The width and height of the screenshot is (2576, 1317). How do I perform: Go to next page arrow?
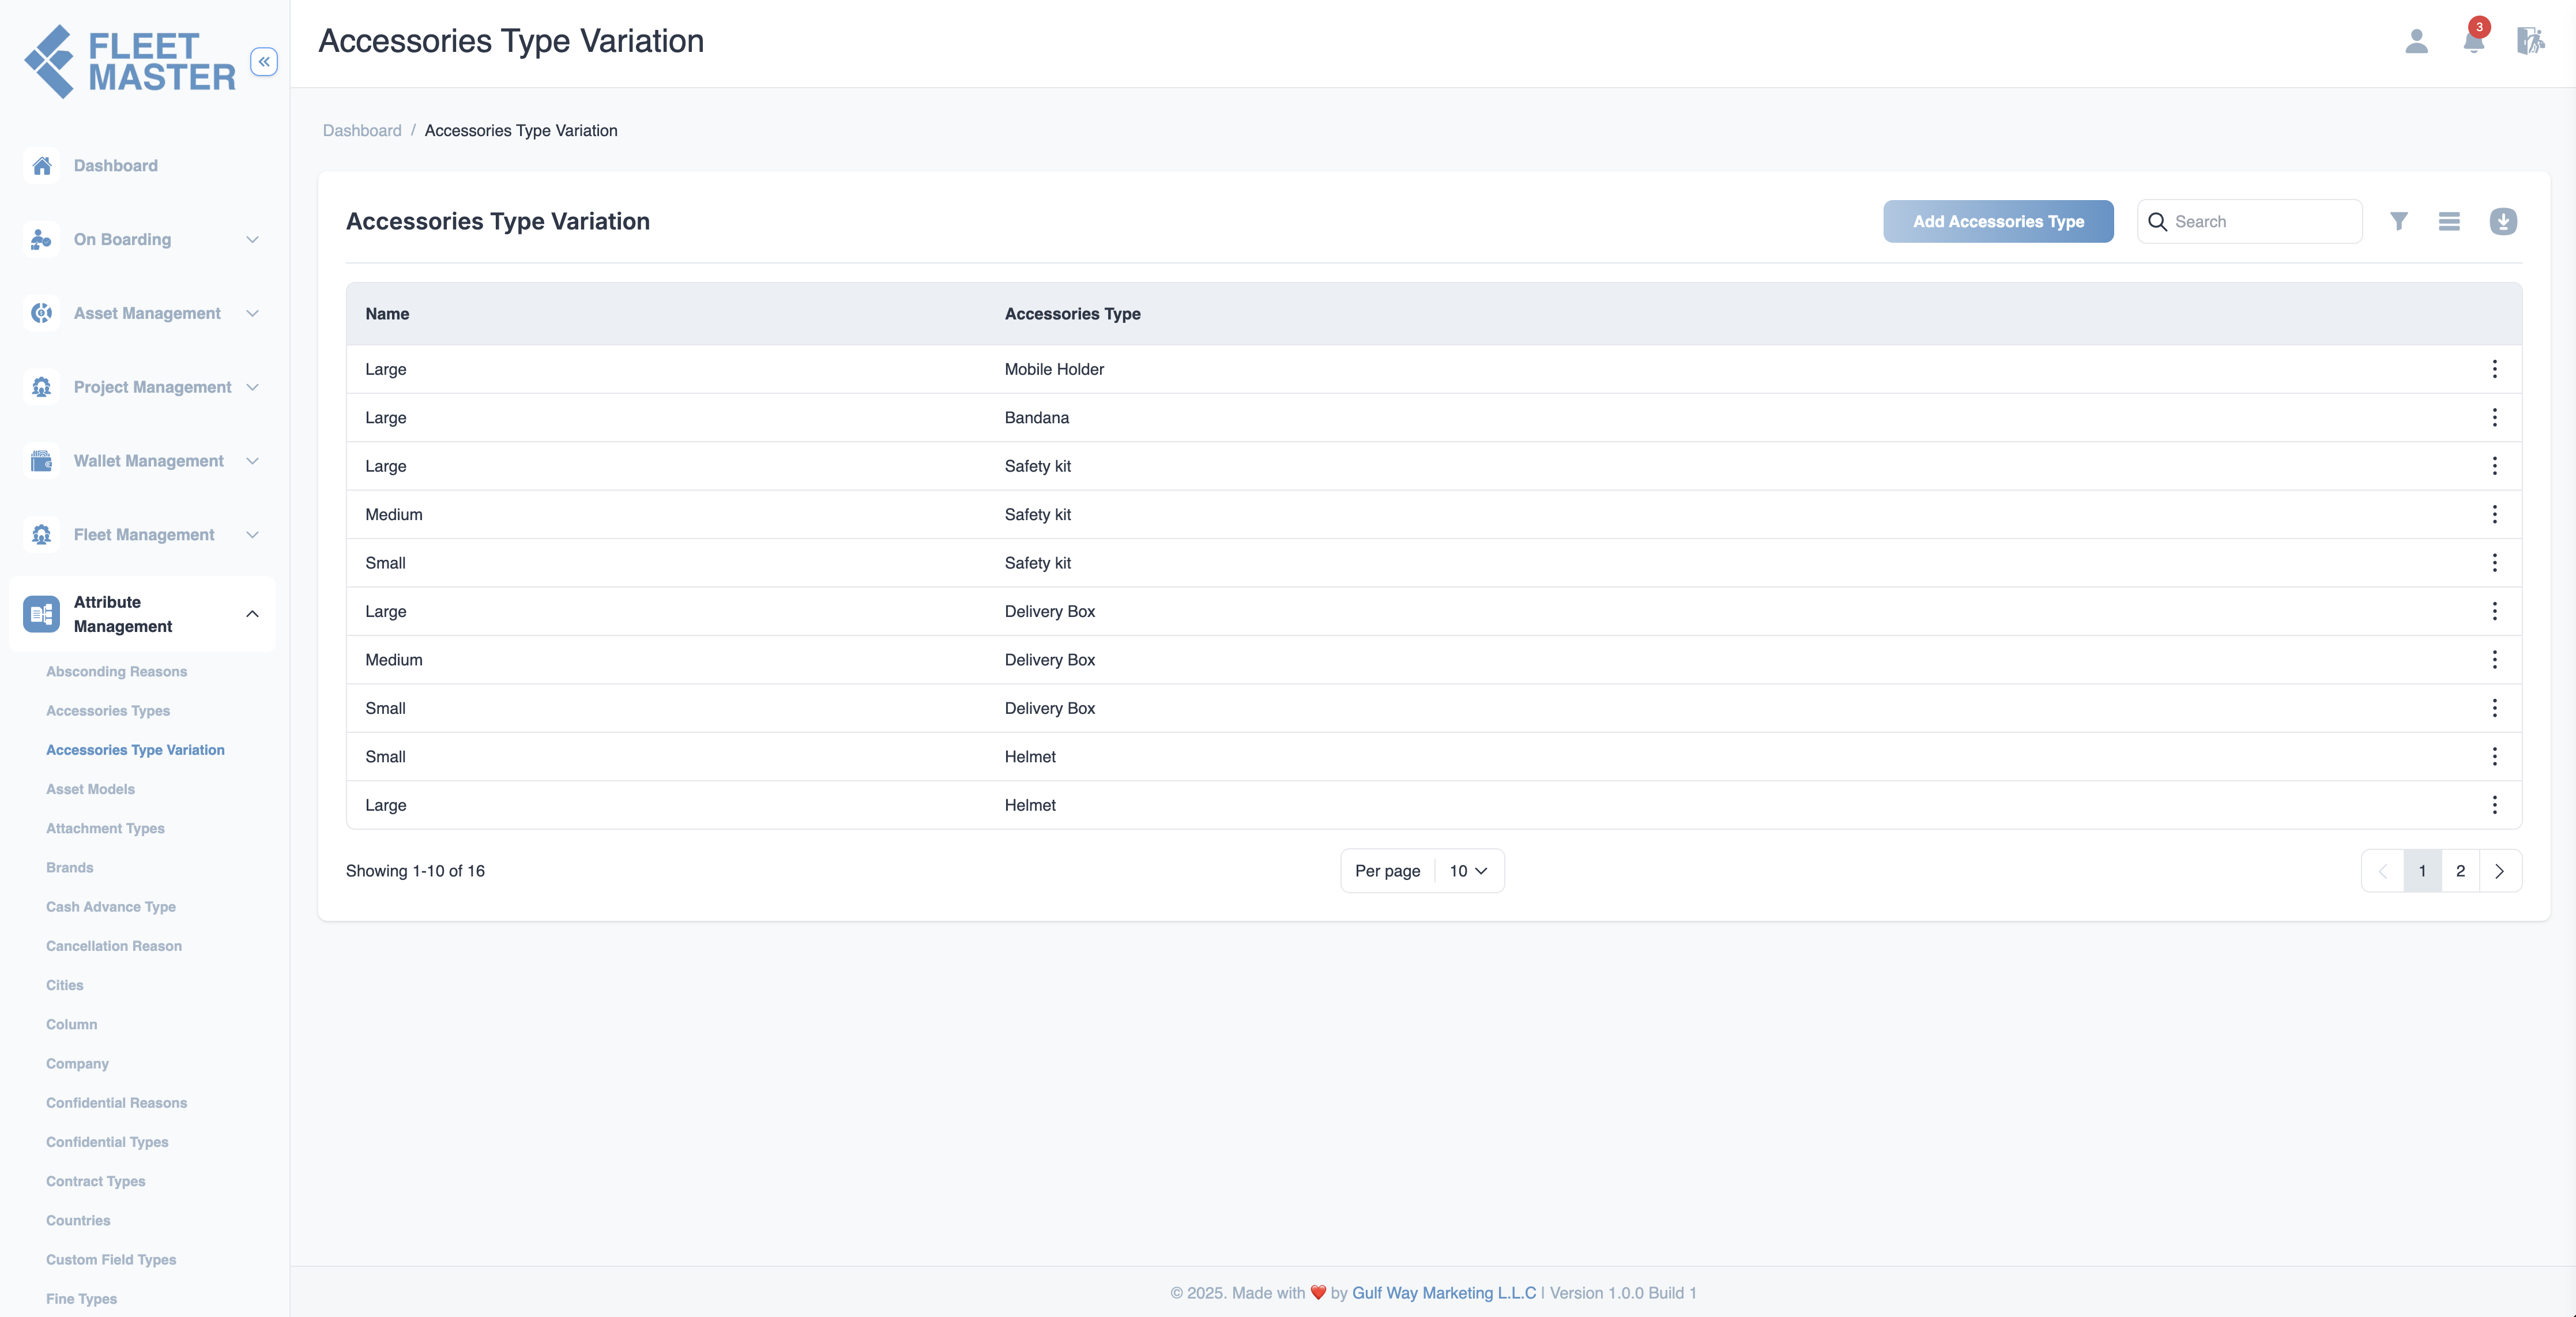tap(2499, 871)
